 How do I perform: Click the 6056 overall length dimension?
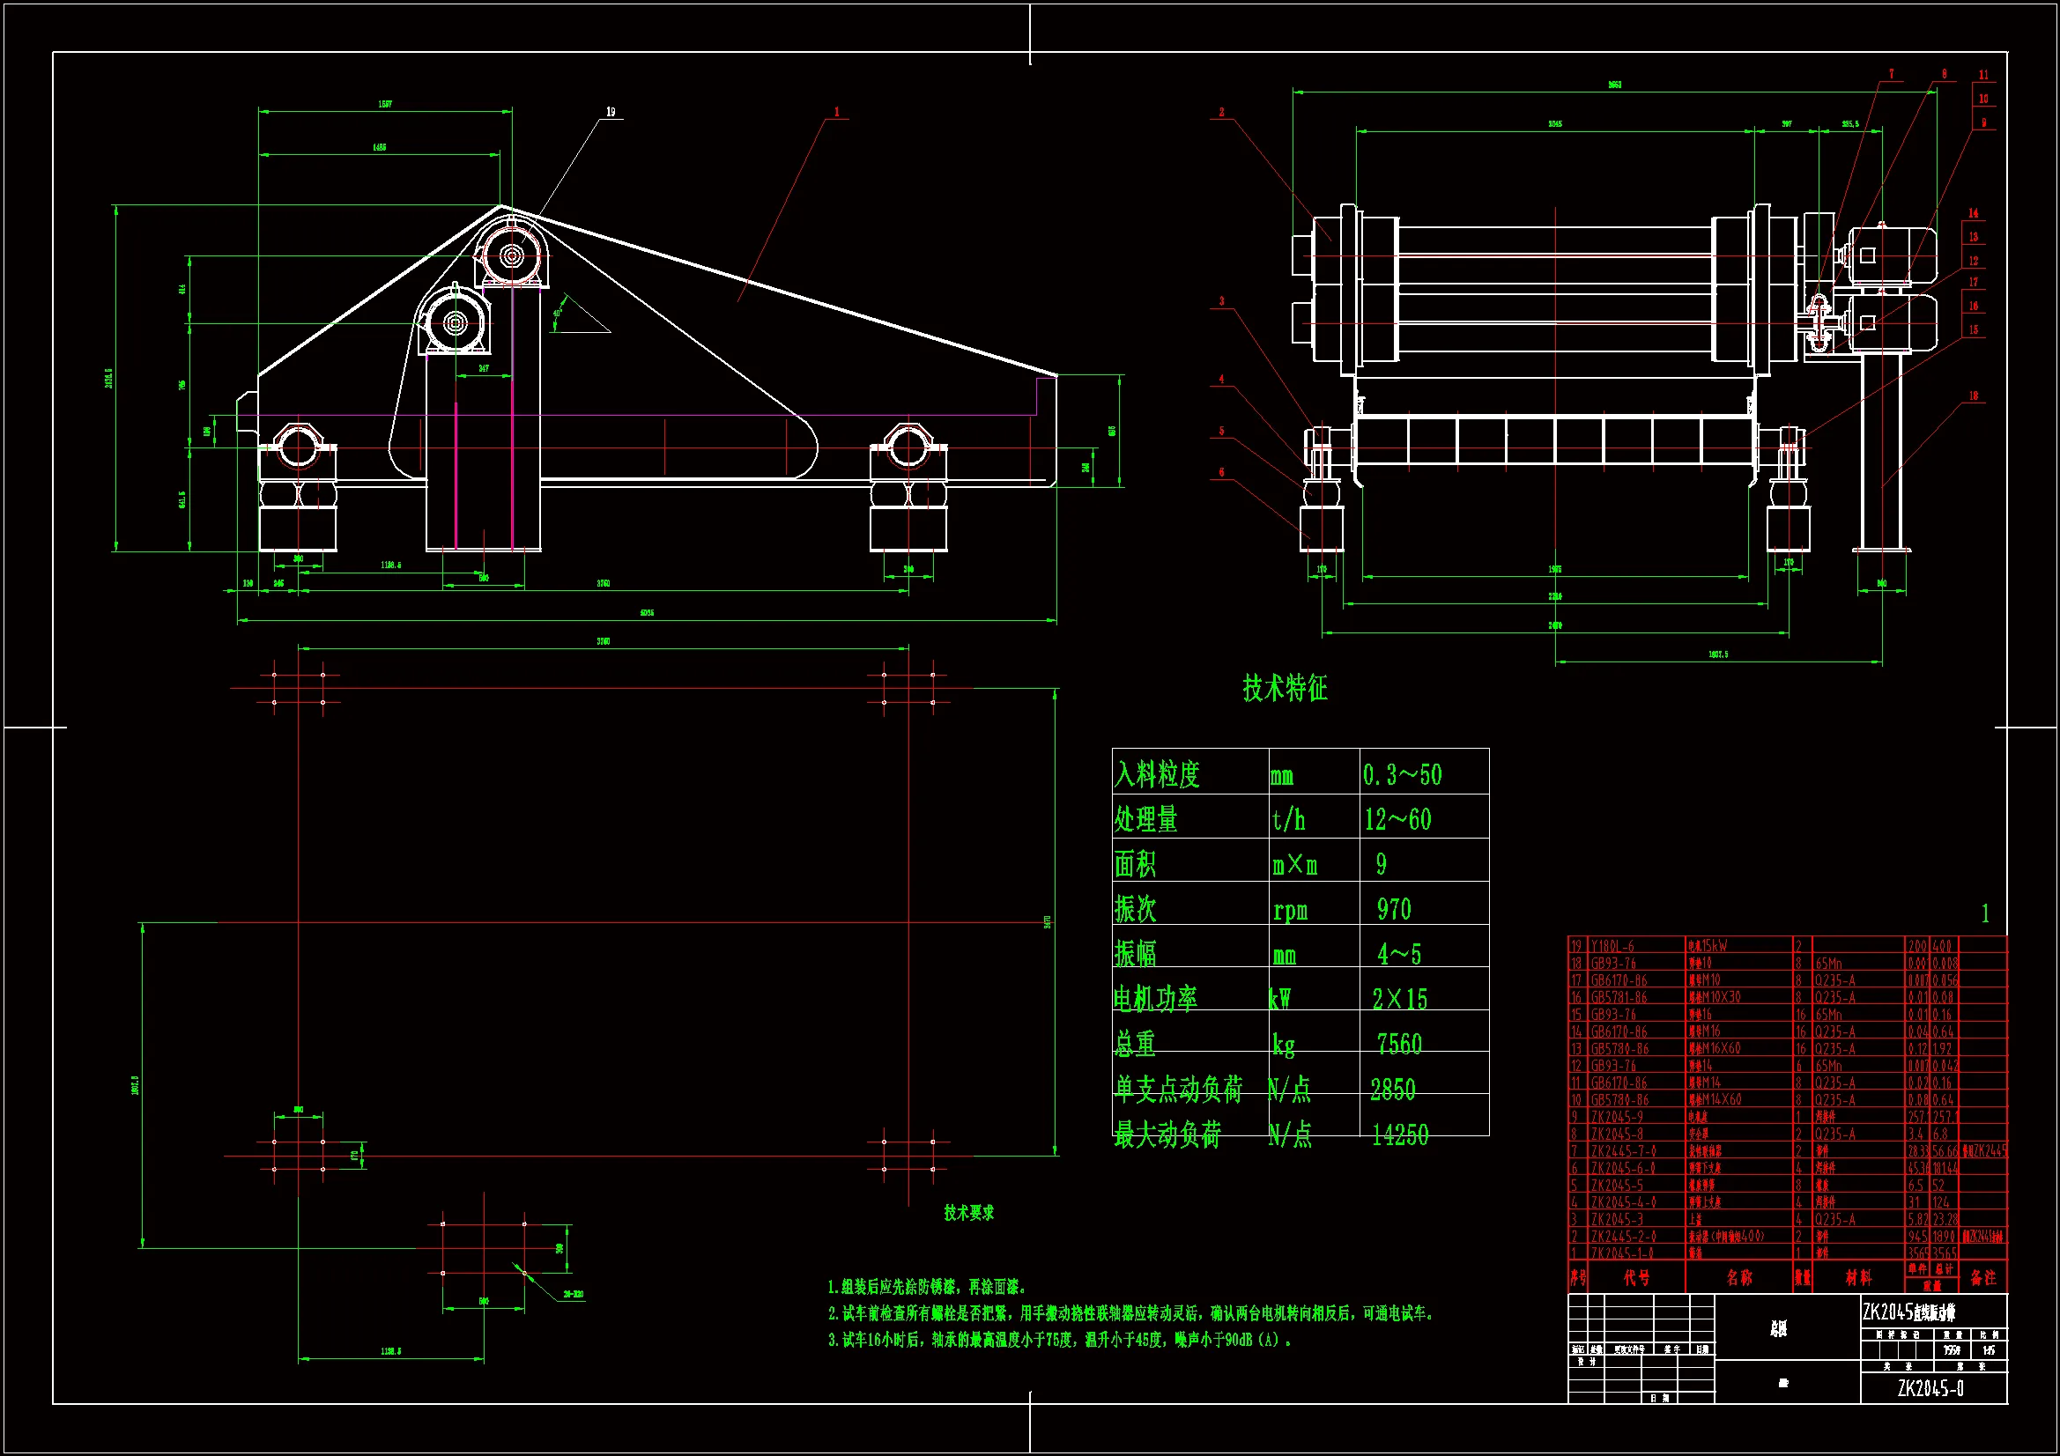pos(647,613)
